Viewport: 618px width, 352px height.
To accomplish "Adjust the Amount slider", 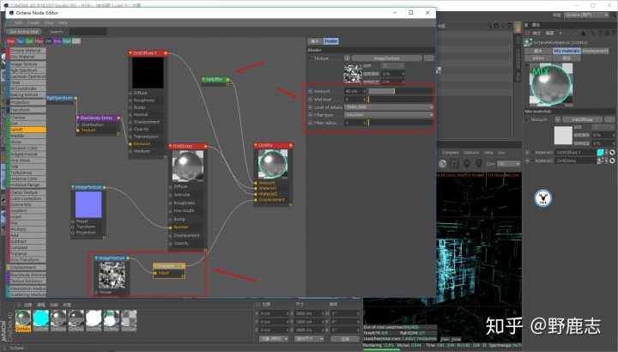I will pos(401,91).
